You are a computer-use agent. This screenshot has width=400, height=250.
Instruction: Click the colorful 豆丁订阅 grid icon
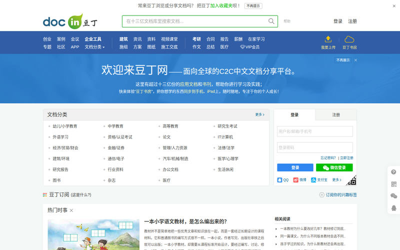coord(45,195)
